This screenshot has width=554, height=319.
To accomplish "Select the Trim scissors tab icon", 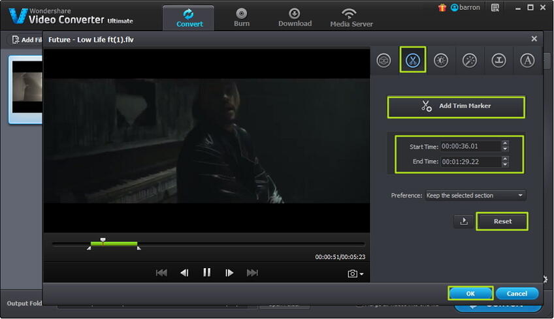I will point(413,60).
